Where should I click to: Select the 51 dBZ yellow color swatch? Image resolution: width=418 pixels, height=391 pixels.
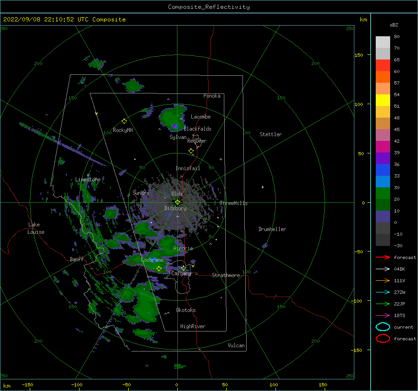pyautogui.click(x=383, y=100)
